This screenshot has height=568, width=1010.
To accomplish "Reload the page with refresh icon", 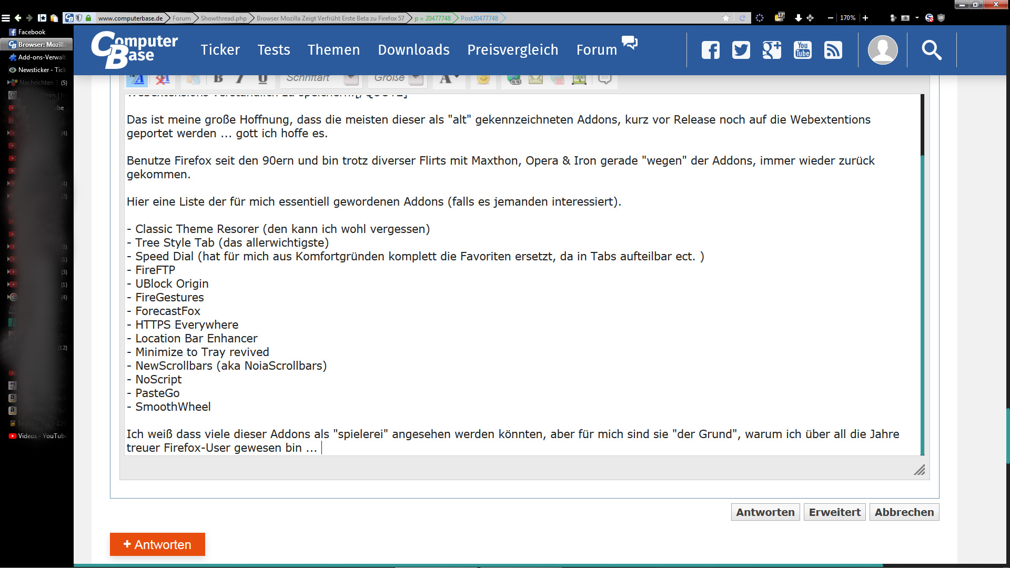I will [x=742, y=18].
